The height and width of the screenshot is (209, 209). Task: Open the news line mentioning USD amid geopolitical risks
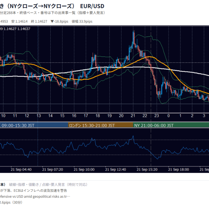point(35,196)
